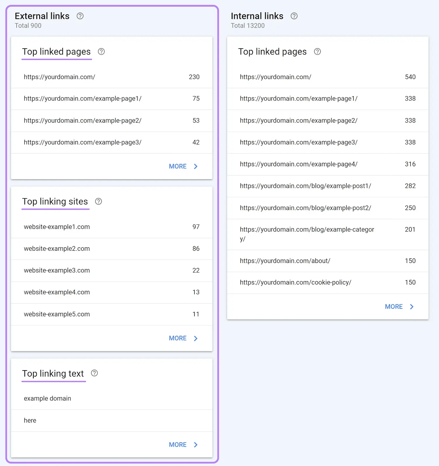Image resolution: width=439 pixels, height=466 pixels.
Task: Expand MORE under internal Top linked pages
Action: coord(399,307)
